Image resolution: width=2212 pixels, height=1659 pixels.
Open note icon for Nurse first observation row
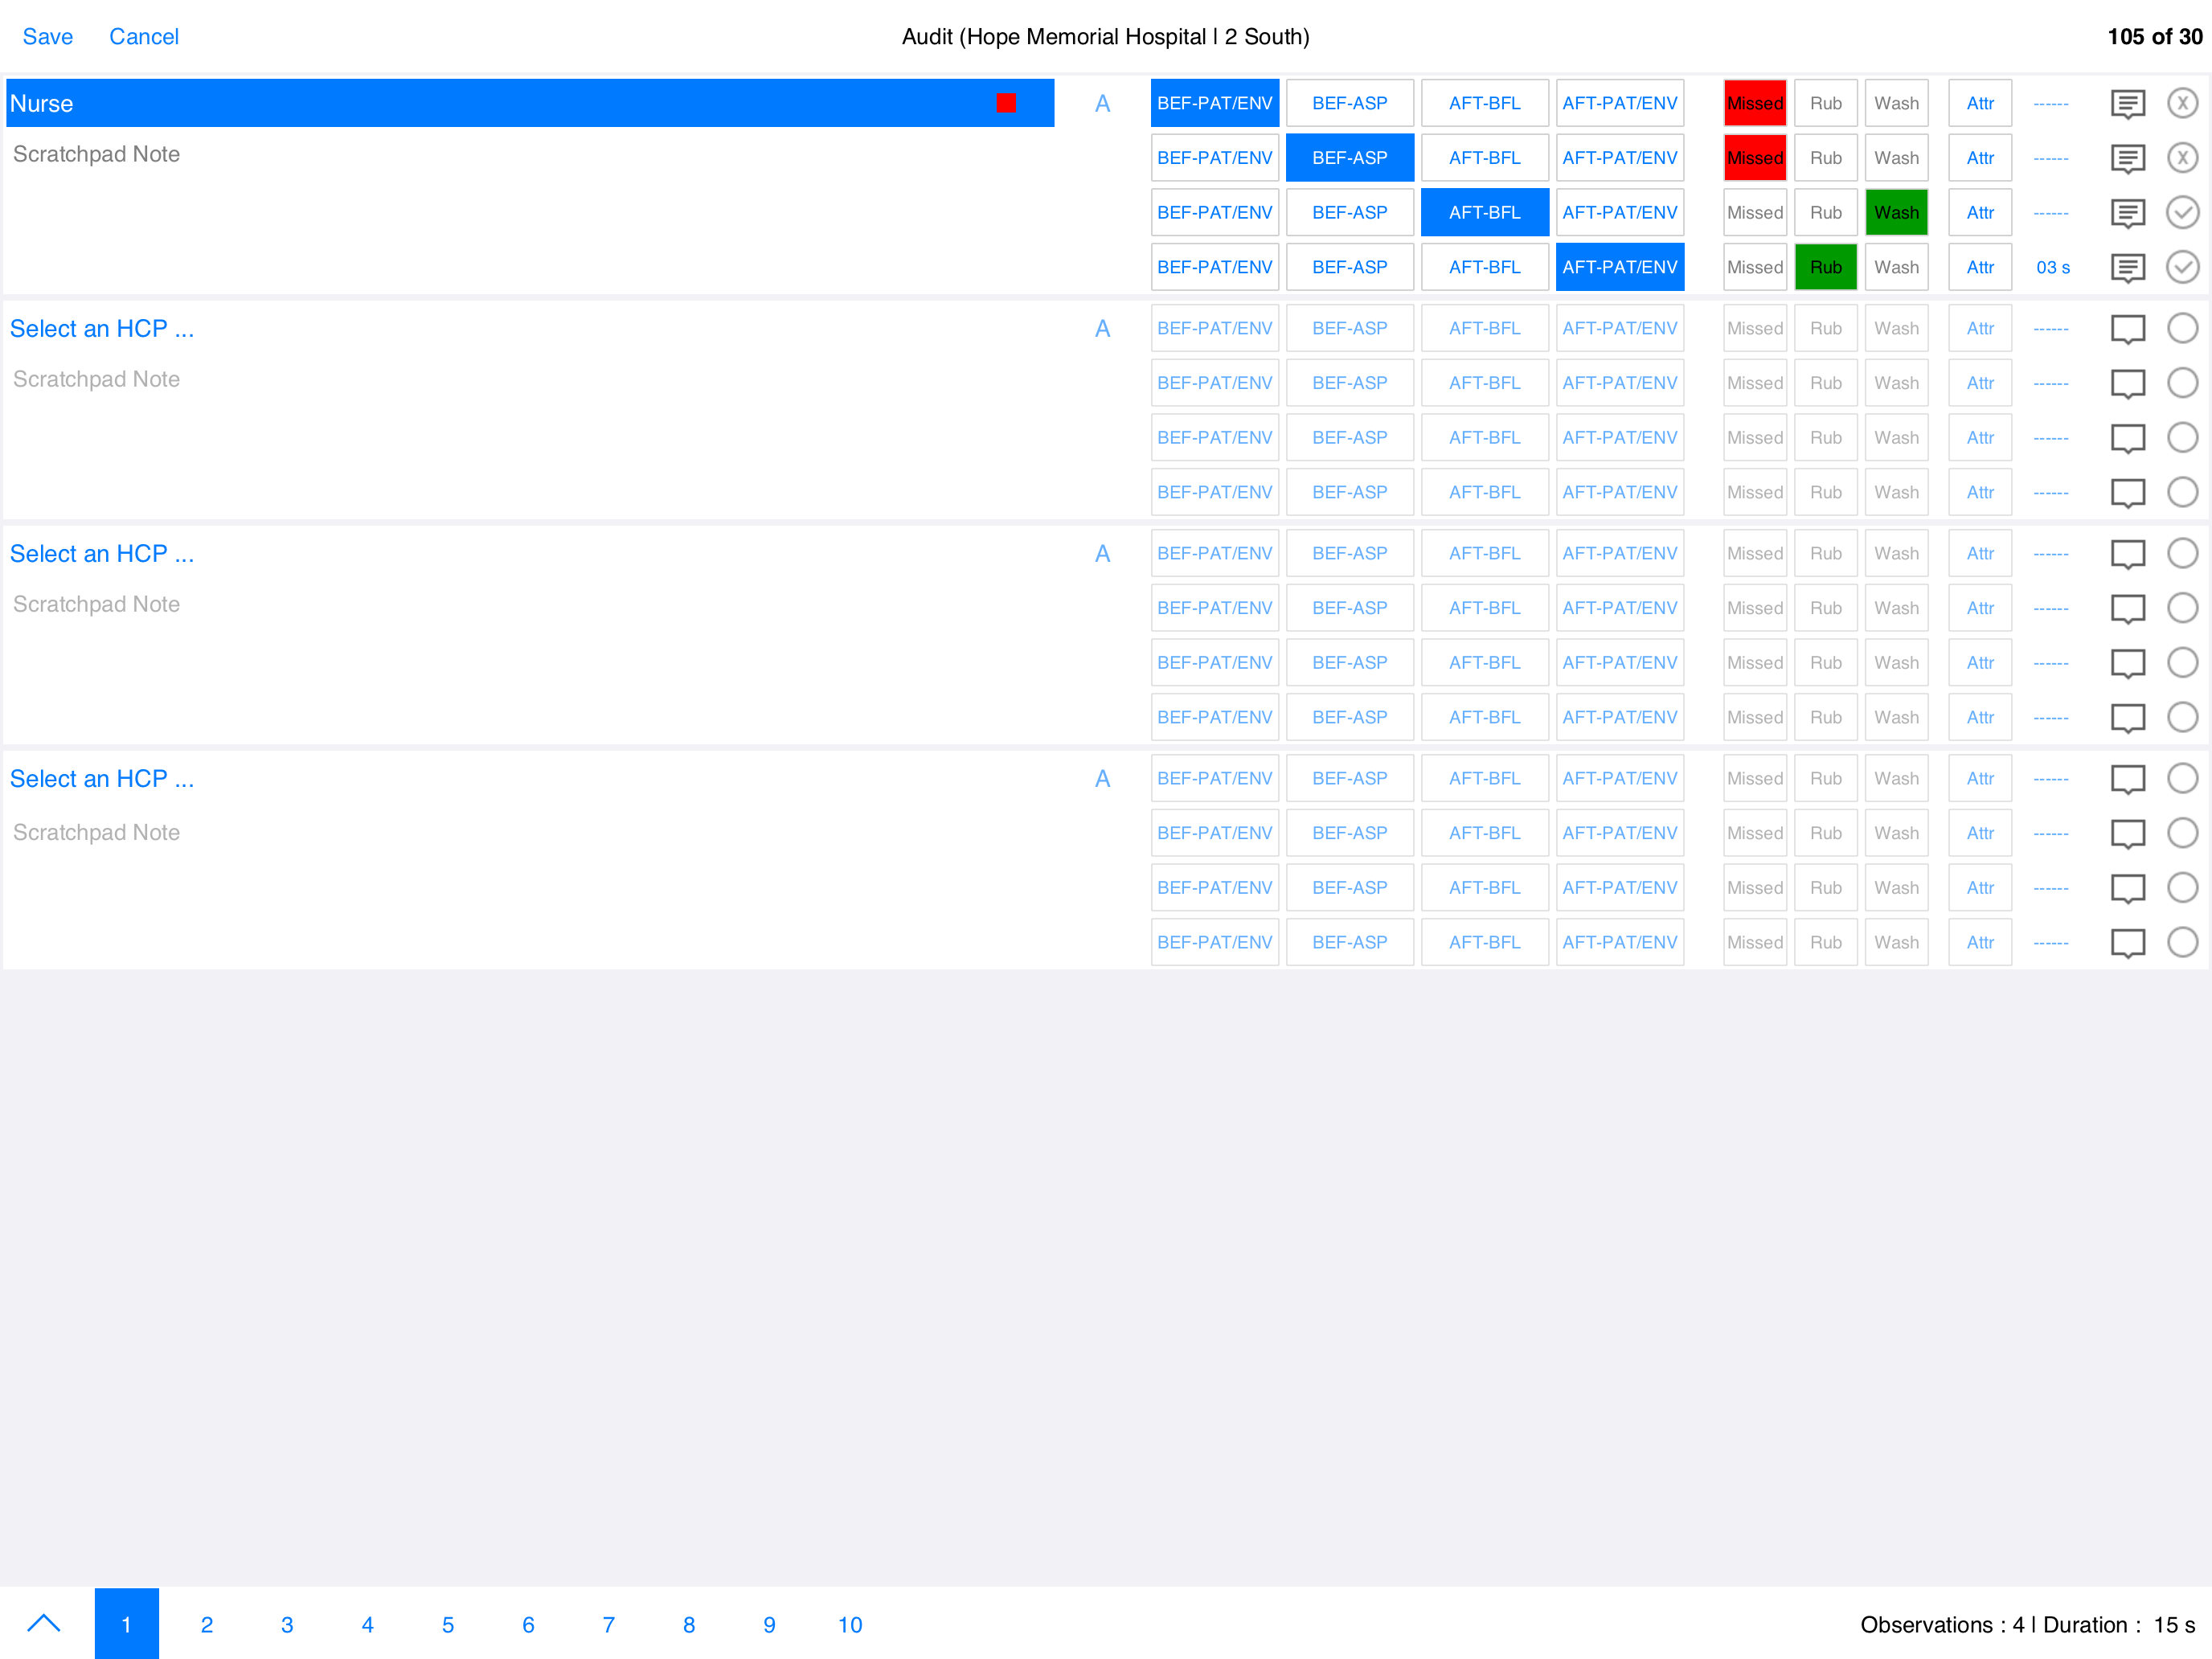point(2127,104)
